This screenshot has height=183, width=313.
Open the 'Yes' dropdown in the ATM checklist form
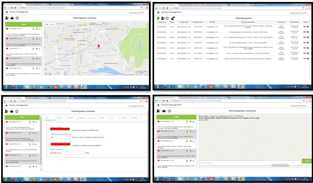(x=59, y=137)
